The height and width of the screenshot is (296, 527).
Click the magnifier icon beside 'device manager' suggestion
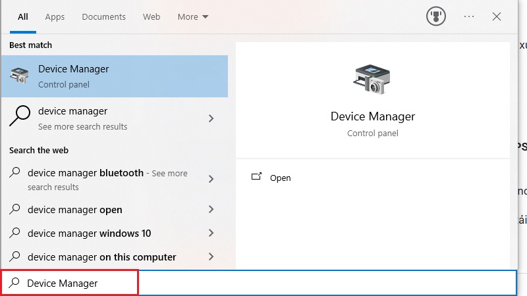20,116
